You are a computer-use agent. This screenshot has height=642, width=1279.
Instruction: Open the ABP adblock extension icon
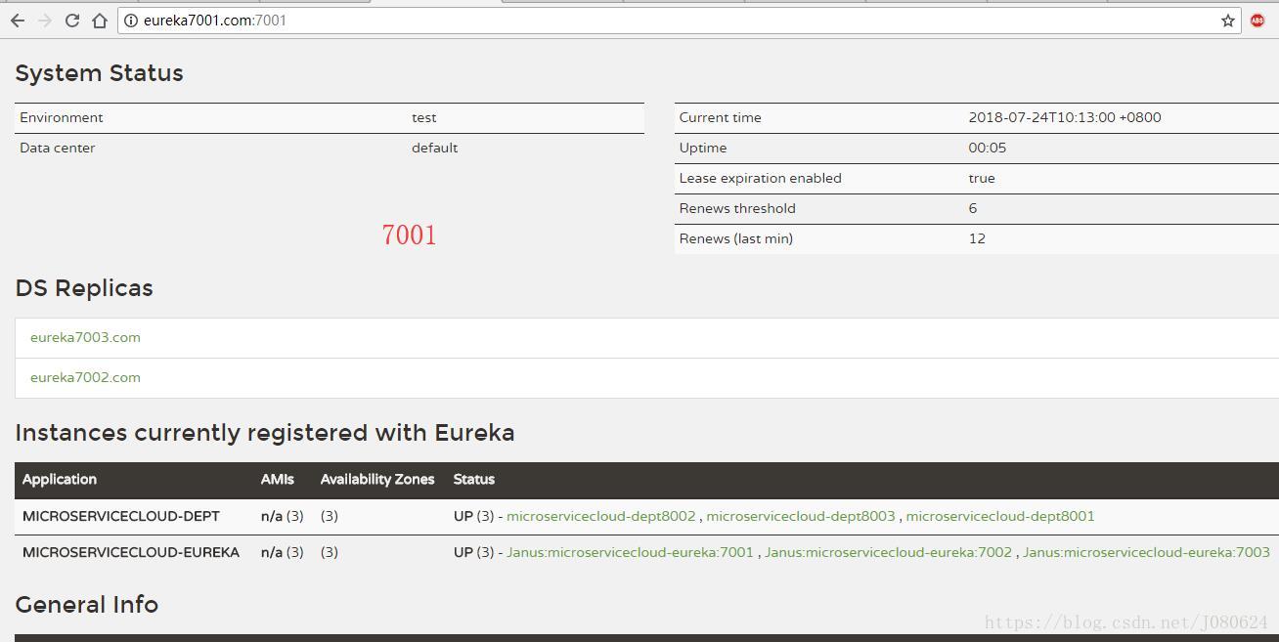(x=1257, y=21)
